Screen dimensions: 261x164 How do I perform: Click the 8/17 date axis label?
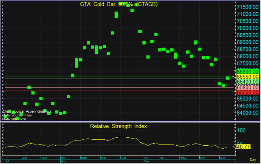(x=103, y=158)
